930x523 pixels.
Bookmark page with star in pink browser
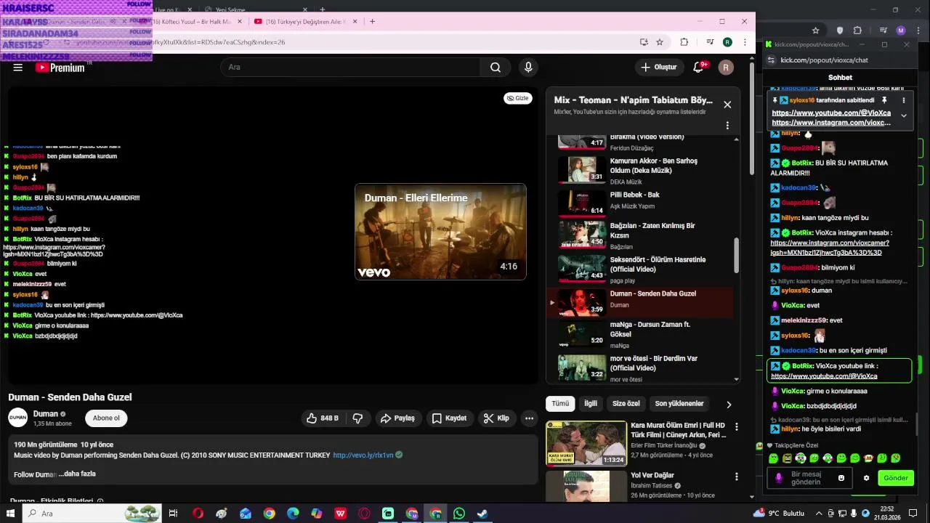tap(660, 42)
